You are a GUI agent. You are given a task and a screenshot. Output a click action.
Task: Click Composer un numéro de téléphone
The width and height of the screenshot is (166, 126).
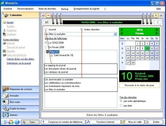pyautogui.click(x=63, y=122)
